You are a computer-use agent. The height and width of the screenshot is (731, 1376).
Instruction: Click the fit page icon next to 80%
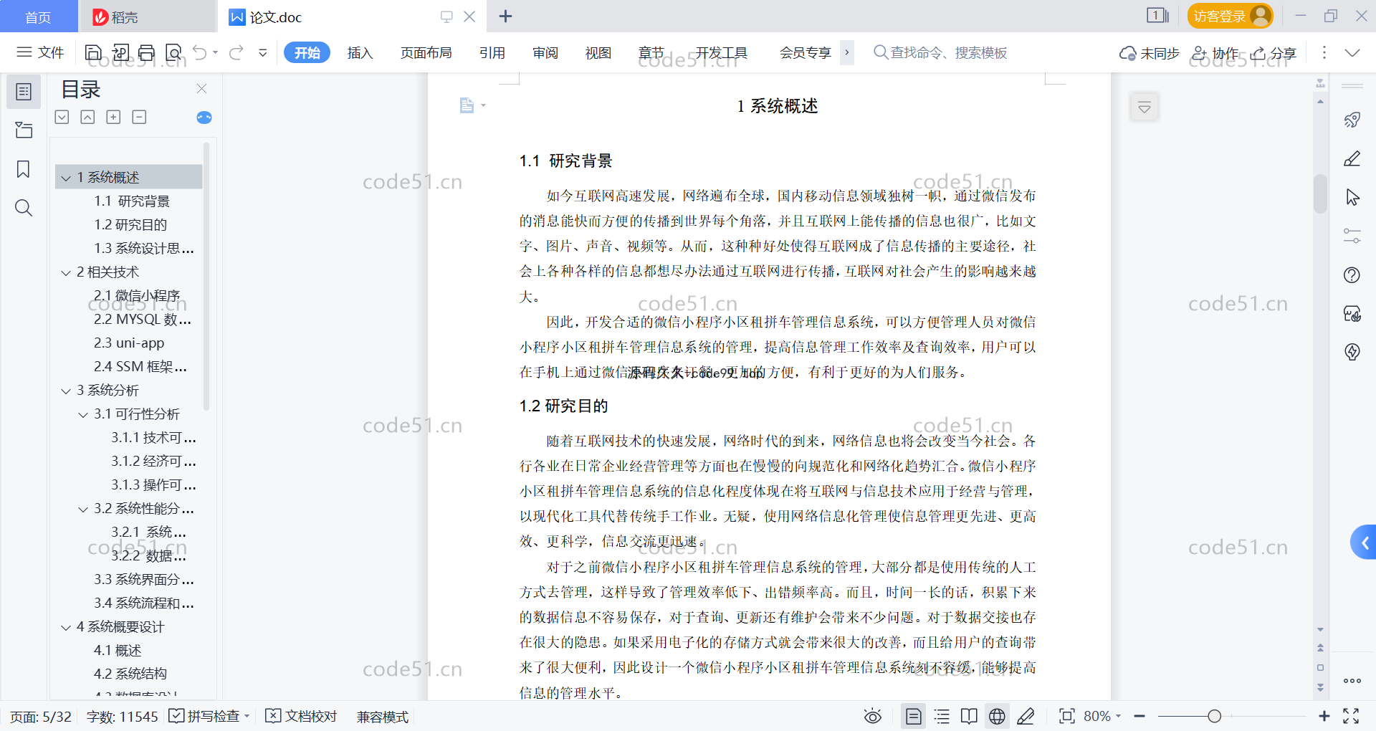tap(1066, 716)
